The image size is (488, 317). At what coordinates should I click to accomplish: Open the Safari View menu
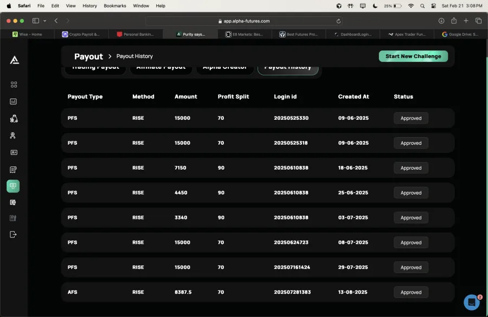[70, 5]
